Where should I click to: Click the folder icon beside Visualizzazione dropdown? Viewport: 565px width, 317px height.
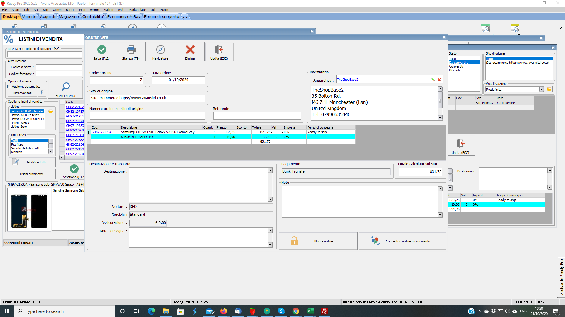coord(549,90)
